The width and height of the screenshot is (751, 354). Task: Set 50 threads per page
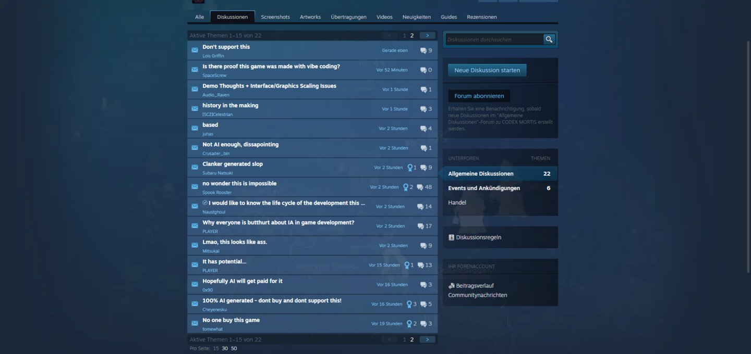(234, 348)
